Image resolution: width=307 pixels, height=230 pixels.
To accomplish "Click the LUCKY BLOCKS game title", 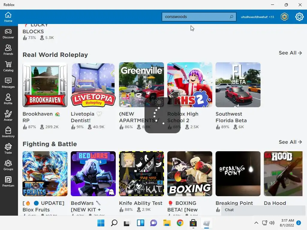I will click(35, 28).
